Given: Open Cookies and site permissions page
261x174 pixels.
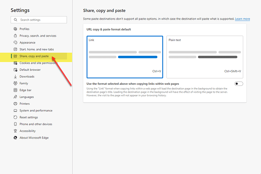Looking at the screenshot, I should pos(39,63).
